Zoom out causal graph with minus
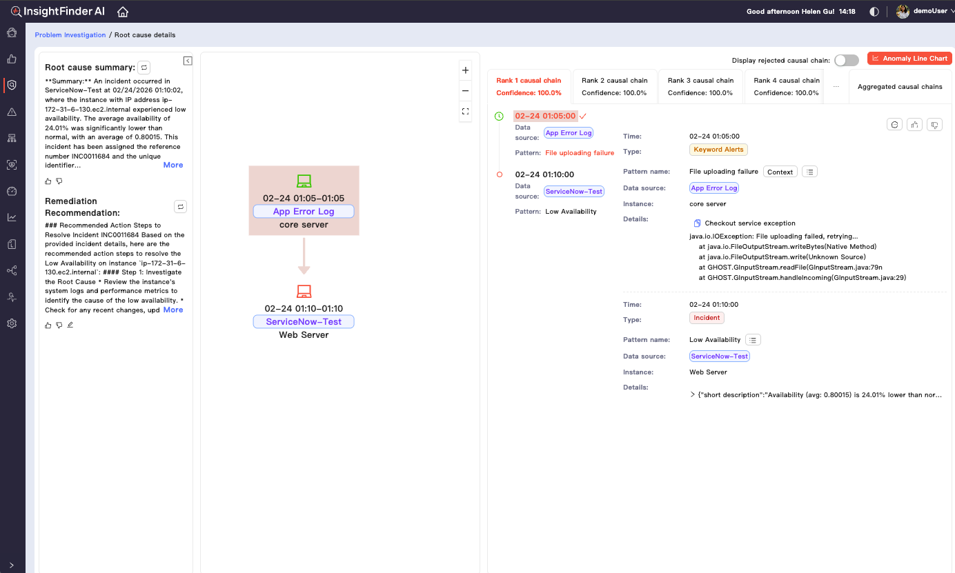The height and width of the screenshot is (573, 955). pos(465,90)
